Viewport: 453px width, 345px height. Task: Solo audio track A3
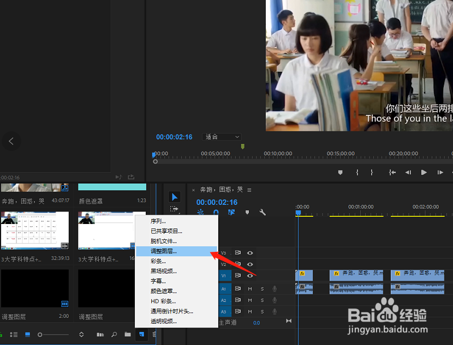(x=263, y=312)
